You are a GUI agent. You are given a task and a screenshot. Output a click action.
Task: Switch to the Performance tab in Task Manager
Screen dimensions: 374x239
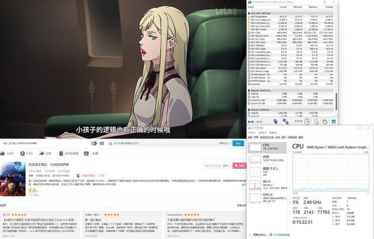(x=256, y=137)
